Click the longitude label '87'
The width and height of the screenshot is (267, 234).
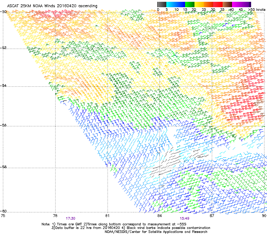(212, 216)
